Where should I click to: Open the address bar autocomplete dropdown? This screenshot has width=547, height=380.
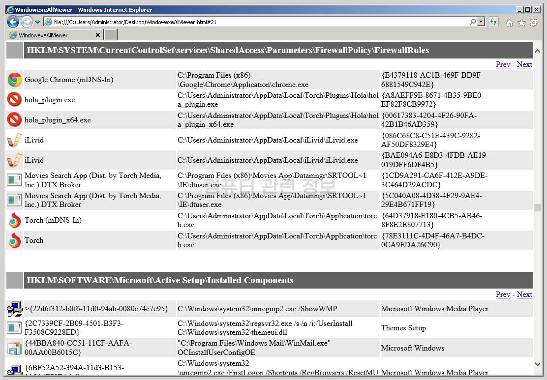[482, 22]
